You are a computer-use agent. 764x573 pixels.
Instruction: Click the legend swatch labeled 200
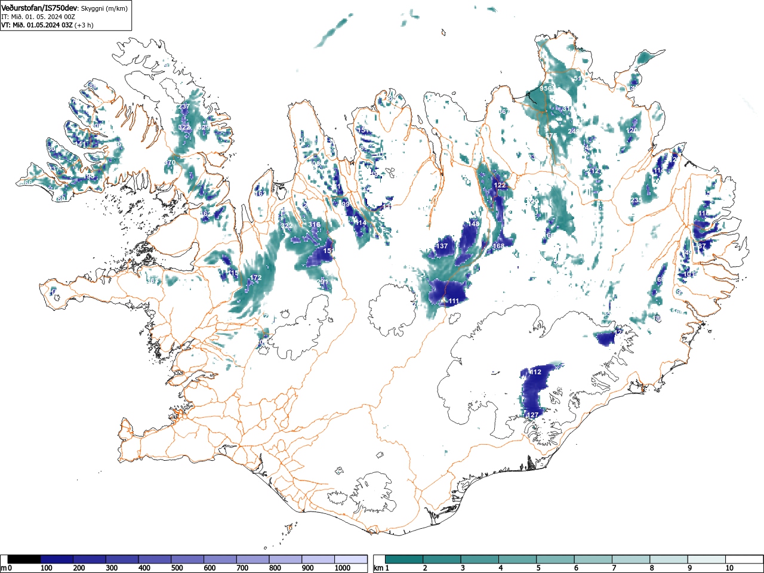[x=90, y=559]
